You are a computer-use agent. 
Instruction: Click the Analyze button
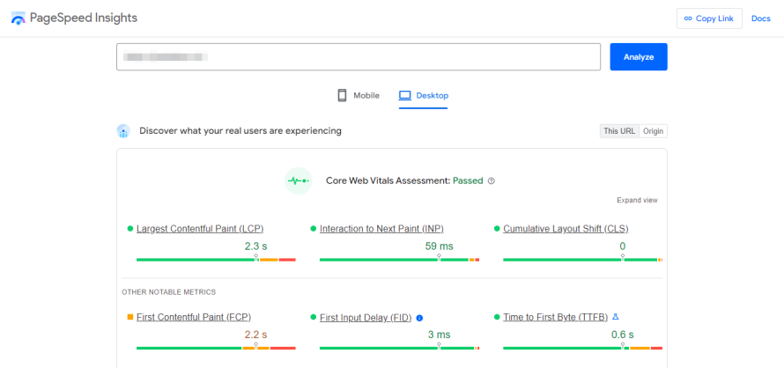[639, 57]
